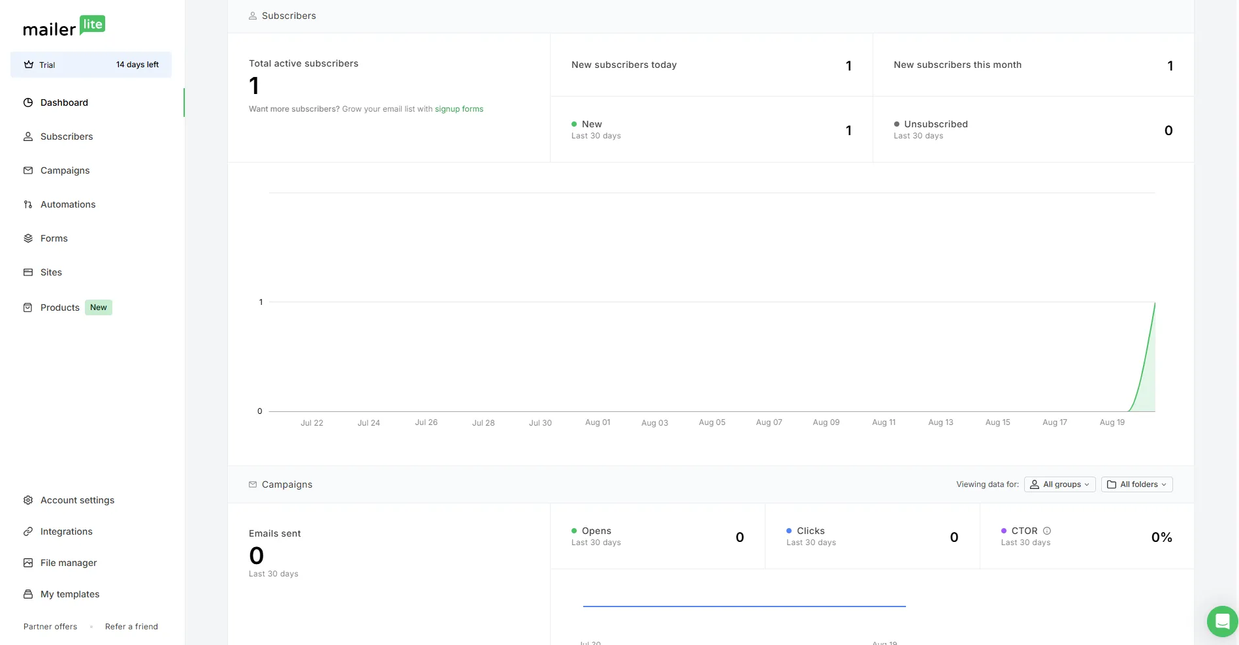Click the Integrations link icon
The image size is (1239, 645).
[x=28, y=531]
